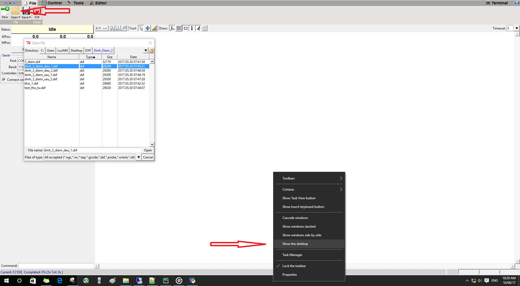
Task: Toggle the Connect on startup checkbox
Action: [x=4, y=79]
